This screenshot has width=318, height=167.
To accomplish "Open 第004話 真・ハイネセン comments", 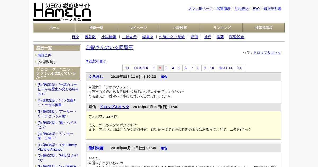I will (57, 125).
